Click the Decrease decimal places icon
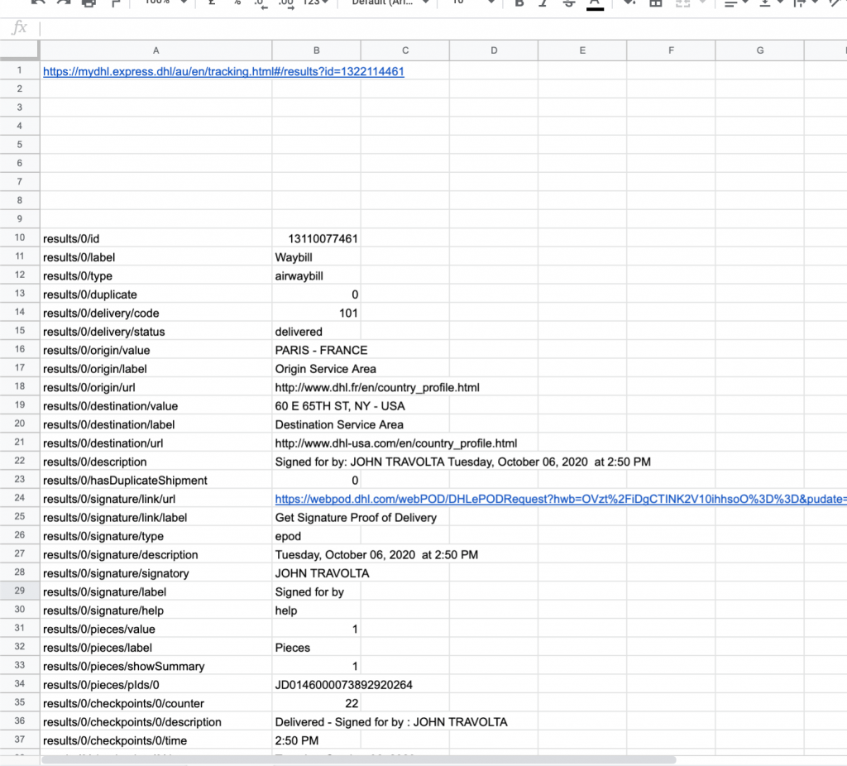 pos(261,3)
